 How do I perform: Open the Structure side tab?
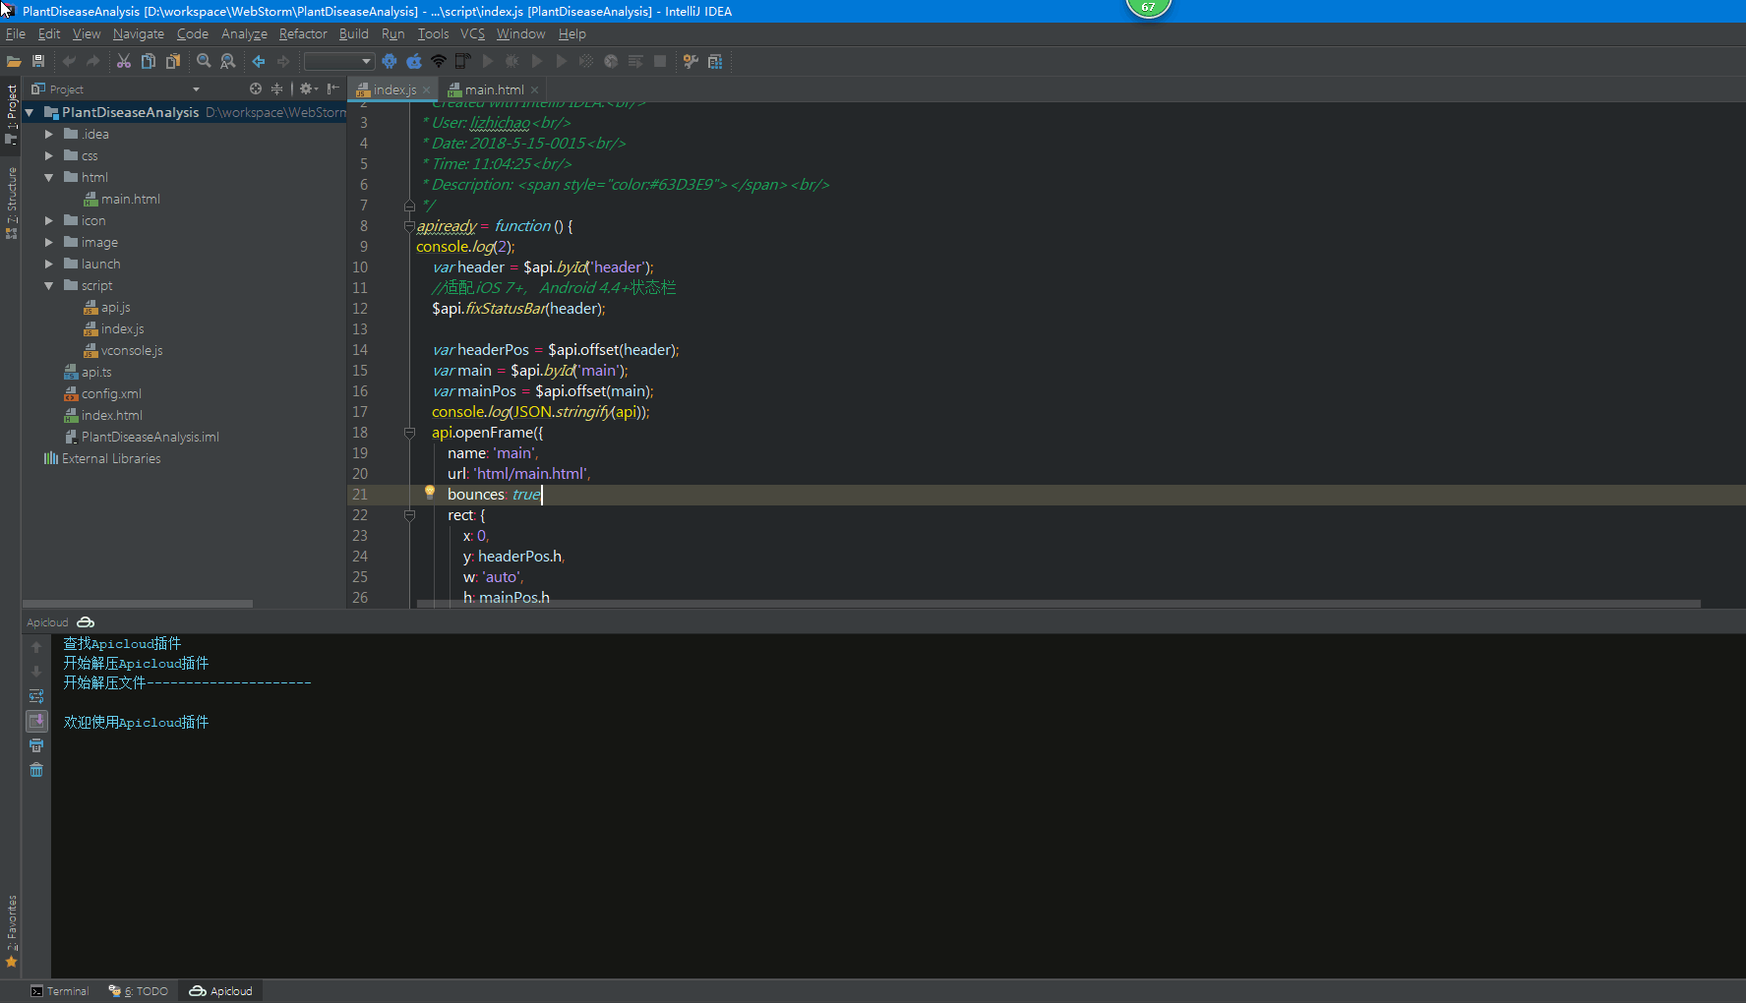tap(11, 202)
